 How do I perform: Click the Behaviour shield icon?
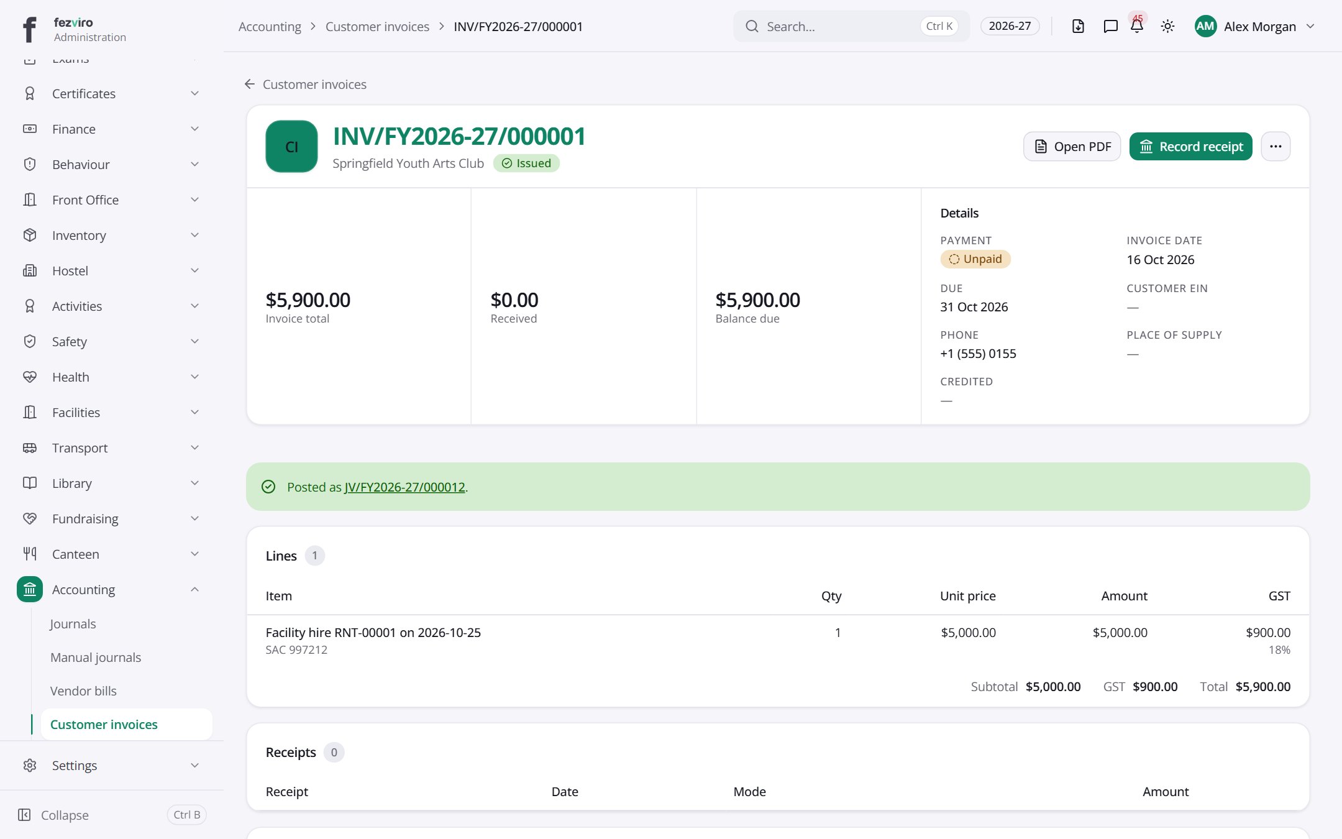(x=30, y=164)
